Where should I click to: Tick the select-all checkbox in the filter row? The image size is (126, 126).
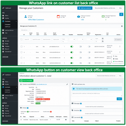(x=22, y=39)
